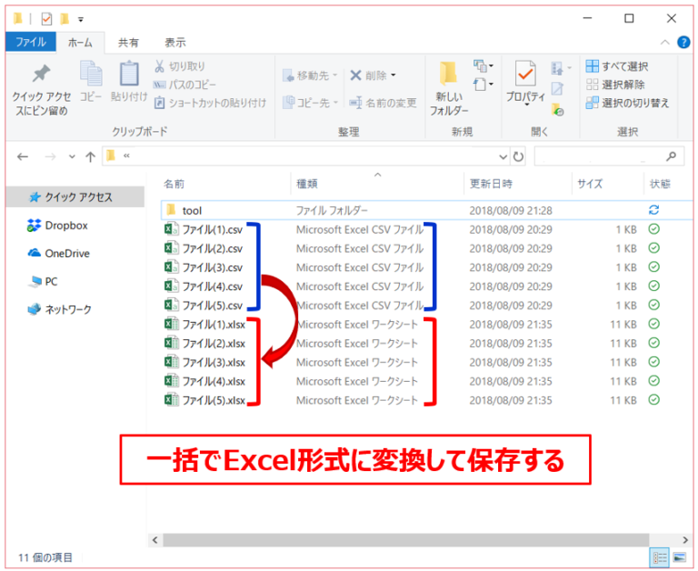Click the Pin to Quick Access icon
This screenshot has width=698, height=571.
tap(41, 75)
